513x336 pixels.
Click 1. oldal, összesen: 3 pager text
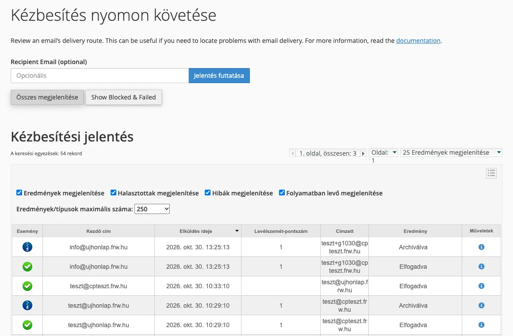coord(328,153)
